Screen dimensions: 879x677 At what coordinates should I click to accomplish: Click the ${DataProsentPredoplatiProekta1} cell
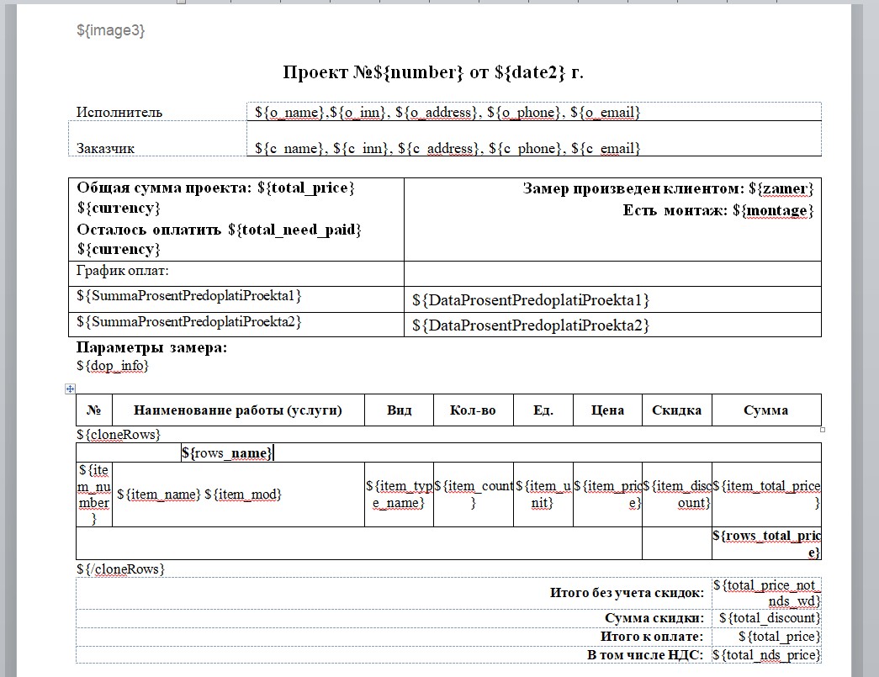click(x=531, y=300)
